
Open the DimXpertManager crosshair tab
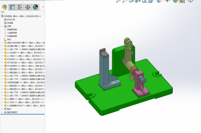pos(28,7)
